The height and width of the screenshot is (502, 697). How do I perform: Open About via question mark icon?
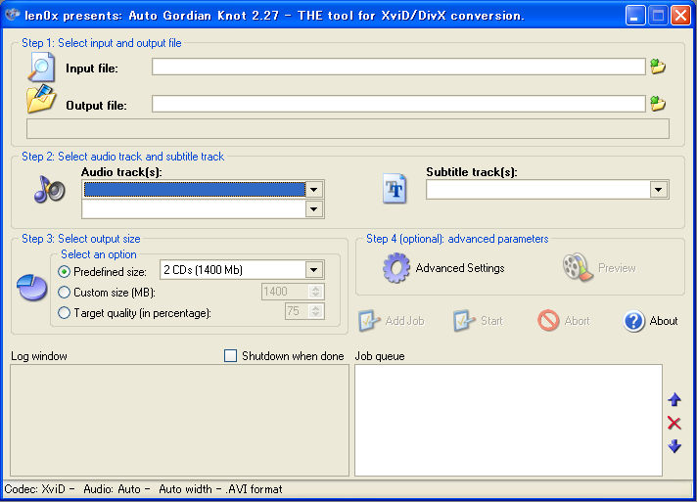pos(634,321)
